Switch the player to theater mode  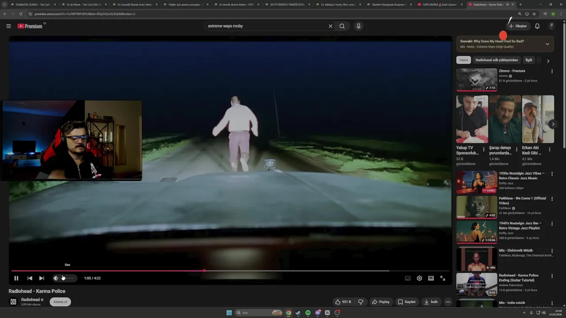click(431, 278)
